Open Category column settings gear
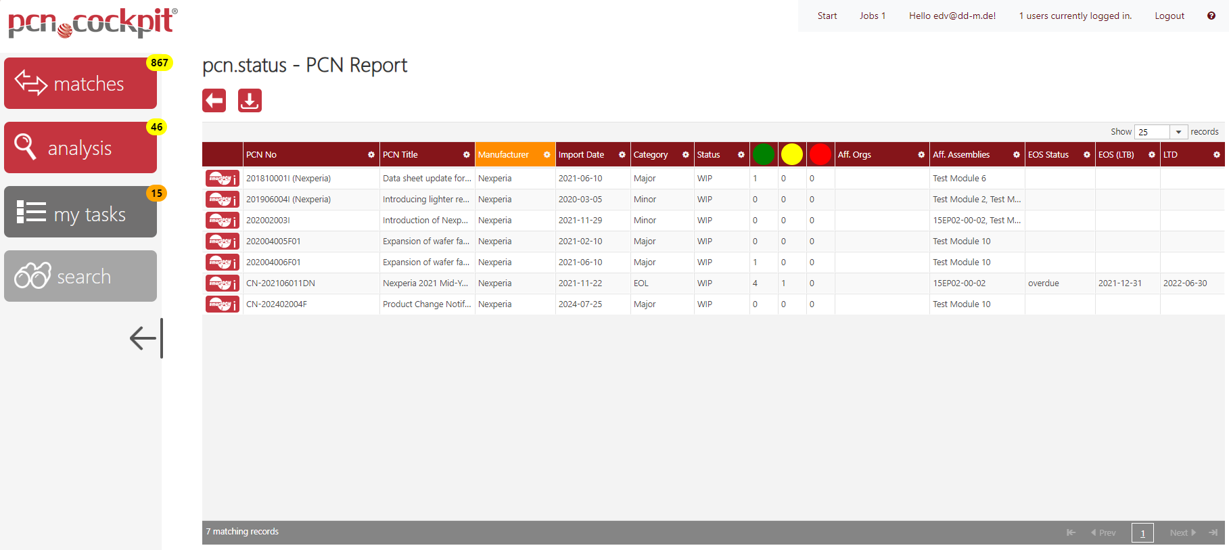Image resolution: width=1229 pixels, height=550 pixels. 686,155
